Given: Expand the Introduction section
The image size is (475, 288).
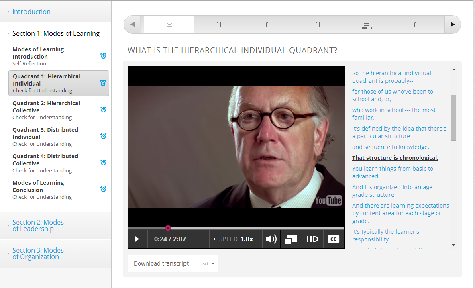Looking at the screenshot, I should pyautogui.click(x=31, y=12).
